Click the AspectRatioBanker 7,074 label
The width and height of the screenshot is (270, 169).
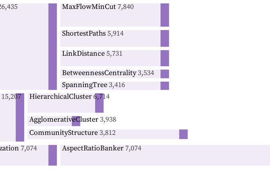pyautogui.click(x=102, y=148)
